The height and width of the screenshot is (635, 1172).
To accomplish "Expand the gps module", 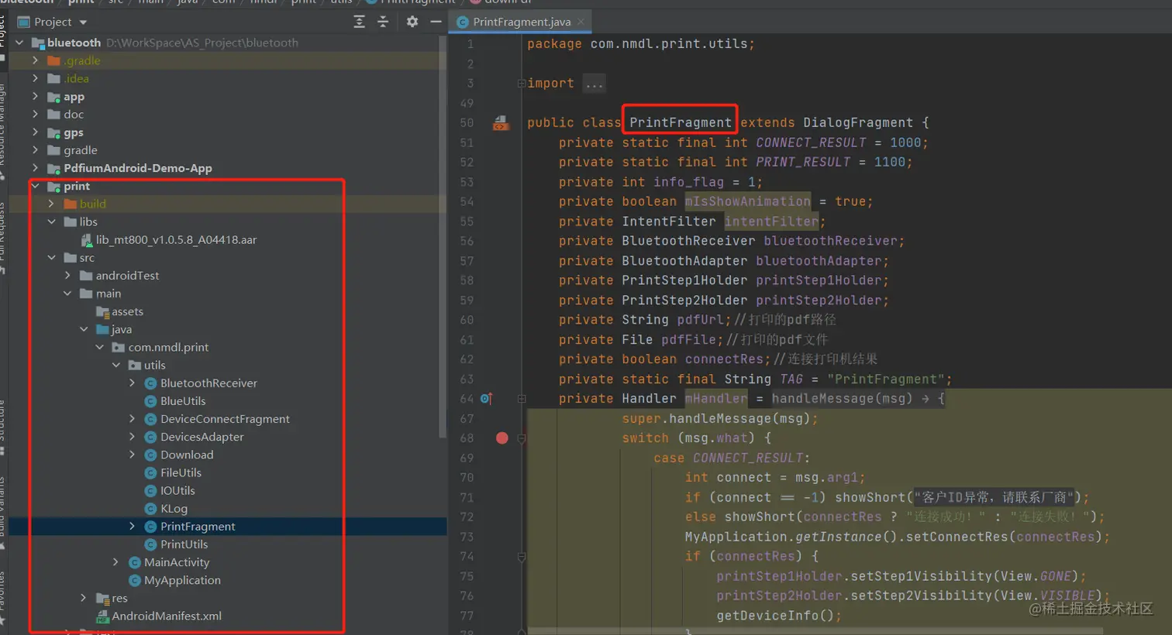I will 36,132.
